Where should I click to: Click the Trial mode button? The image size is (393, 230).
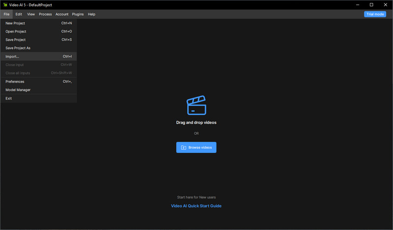(375, 14)
